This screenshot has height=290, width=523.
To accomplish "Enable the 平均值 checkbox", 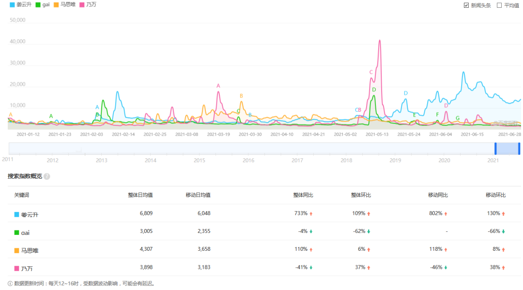I will click(500, 5).
